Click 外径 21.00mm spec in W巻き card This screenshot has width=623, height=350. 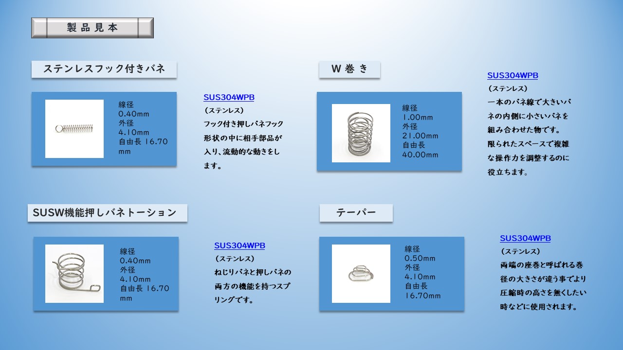click(420, 131)
